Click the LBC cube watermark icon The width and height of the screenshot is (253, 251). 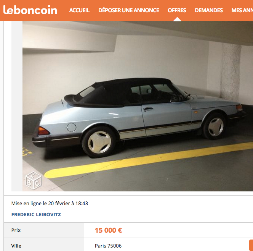(x=34, y=180)
